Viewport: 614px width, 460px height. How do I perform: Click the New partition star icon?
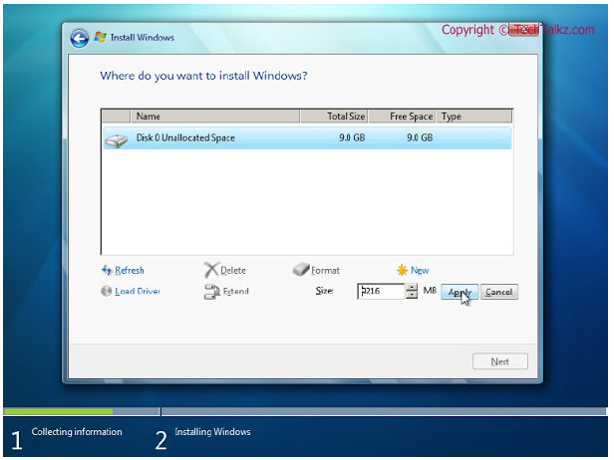[402, 270]
